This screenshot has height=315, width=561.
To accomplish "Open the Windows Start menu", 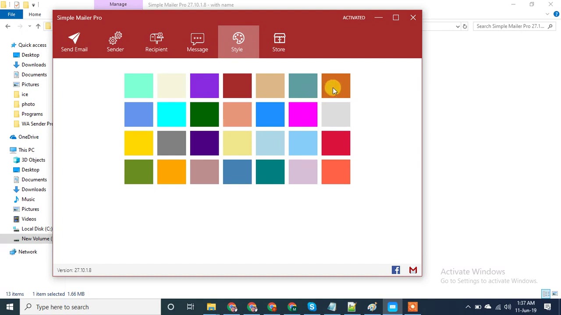I will point(10,307).
